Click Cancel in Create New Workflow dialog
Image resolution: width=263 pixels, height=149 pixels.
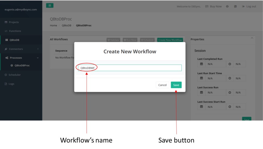162,85
